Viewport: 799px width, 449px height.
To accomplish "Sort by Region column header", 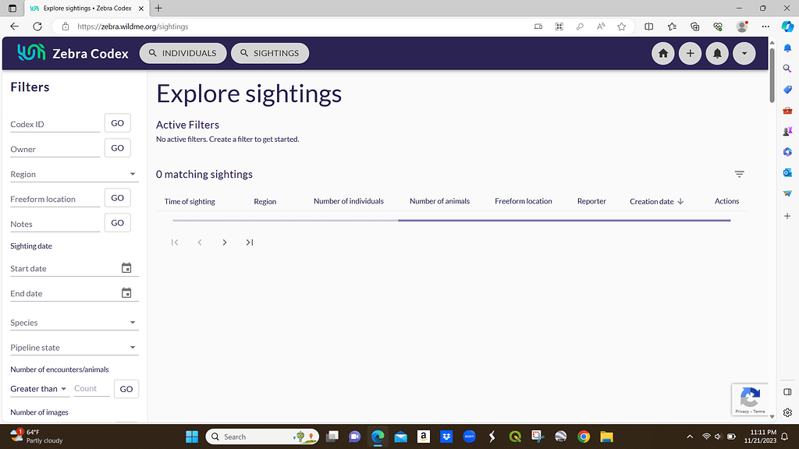I will (265, 202).
